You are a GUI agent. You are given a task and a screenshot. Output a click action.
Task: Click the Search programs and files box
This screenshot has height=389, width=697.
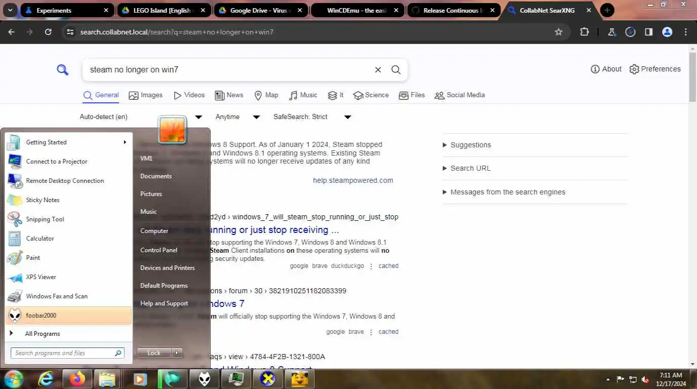67,353
